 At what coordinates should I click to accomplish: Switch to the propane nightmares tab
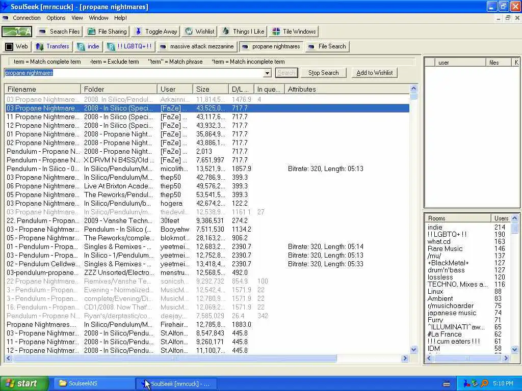pos(272,46)
